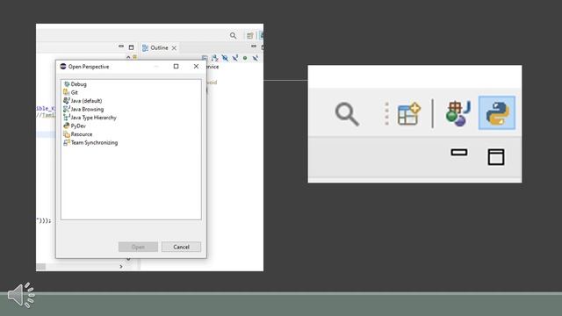This screenshot has width=562, height=316.
Task: Click the horizontal scrollbar thumb in editor
Action: point(41,267)
